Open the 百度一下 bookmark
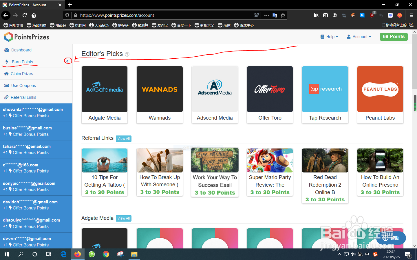Screen dimensions: 417x260 tap(181, 25)
